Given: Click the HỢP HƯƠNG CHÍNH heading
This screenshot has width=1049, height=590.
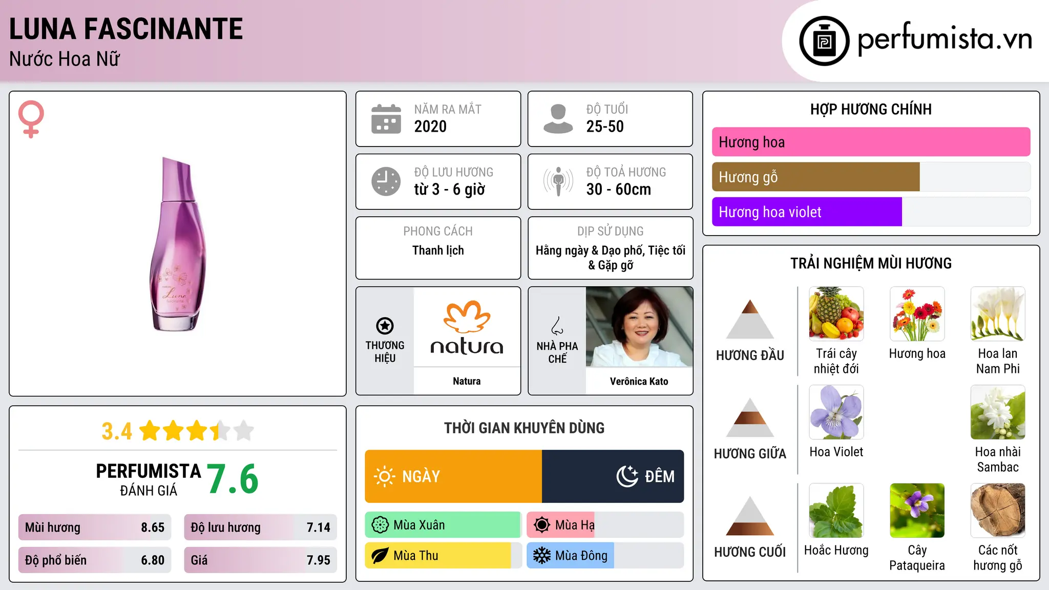Looking at the screenshot, I should (x=871, y=109).
